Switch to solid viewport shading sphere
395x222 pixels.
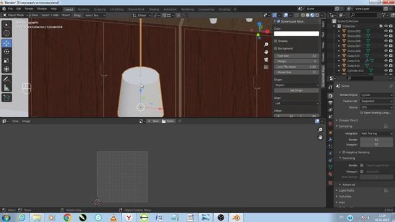point(307,15)
